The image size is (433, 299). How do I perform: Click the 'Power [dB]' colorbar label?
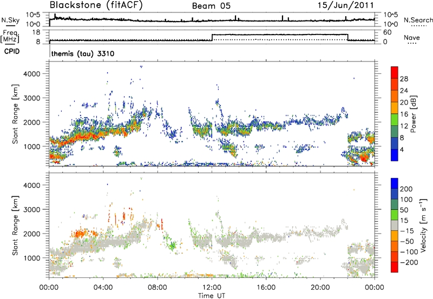click(x=413, y=114)
